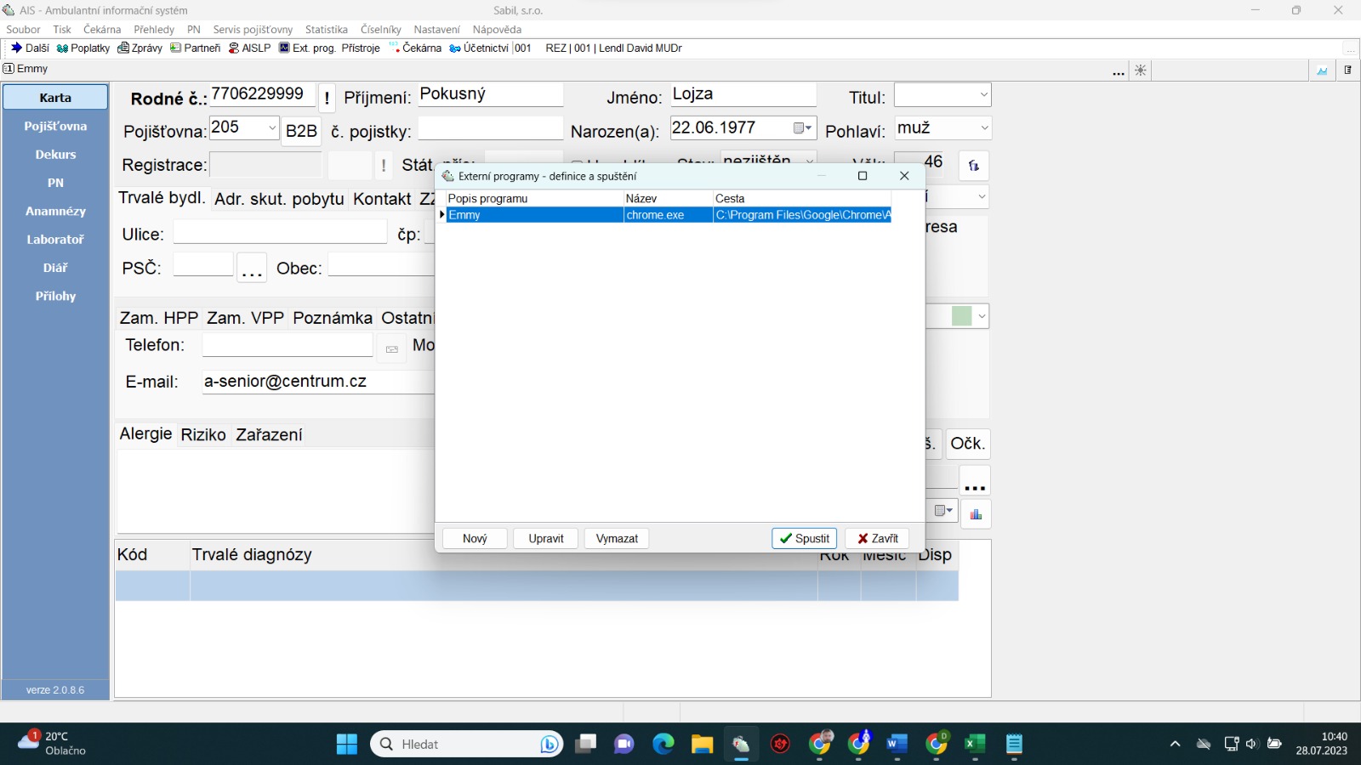1361x765 pixels.
Task: Click the blue chart icon at top right
Action: [1322, 71]
